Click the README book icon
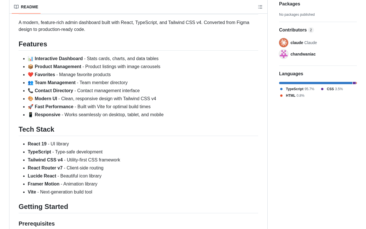This screenshot has width=366, height=229. tap(16, 7)
